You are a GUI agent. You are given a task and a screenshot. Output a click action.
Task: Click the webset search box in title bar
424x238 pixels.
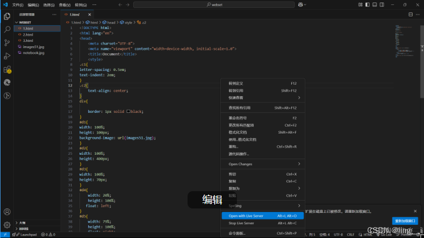click(214, 4)
